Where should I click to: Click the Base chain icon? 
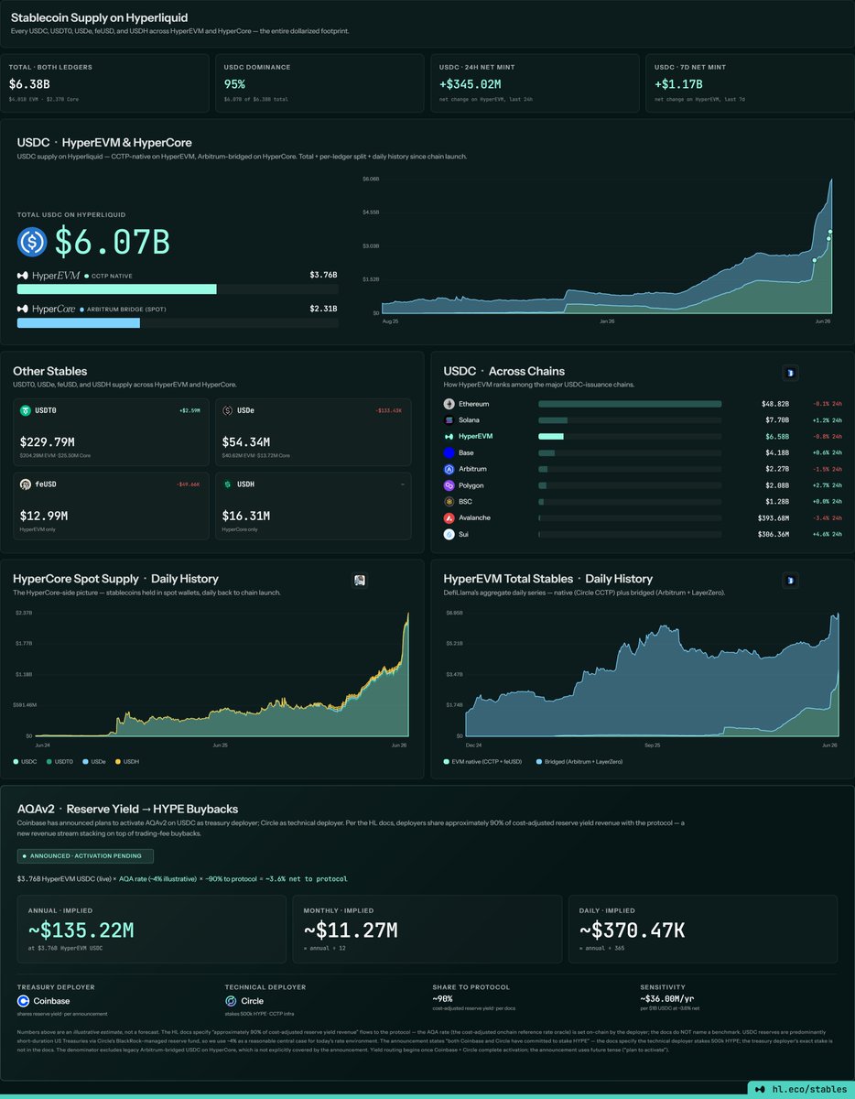[449, 452]
